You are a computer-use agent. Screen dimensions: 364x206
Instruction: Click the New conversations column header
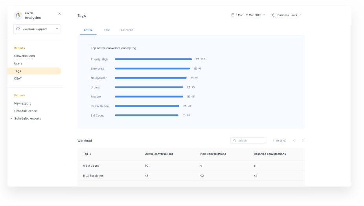tap(213, 154)
